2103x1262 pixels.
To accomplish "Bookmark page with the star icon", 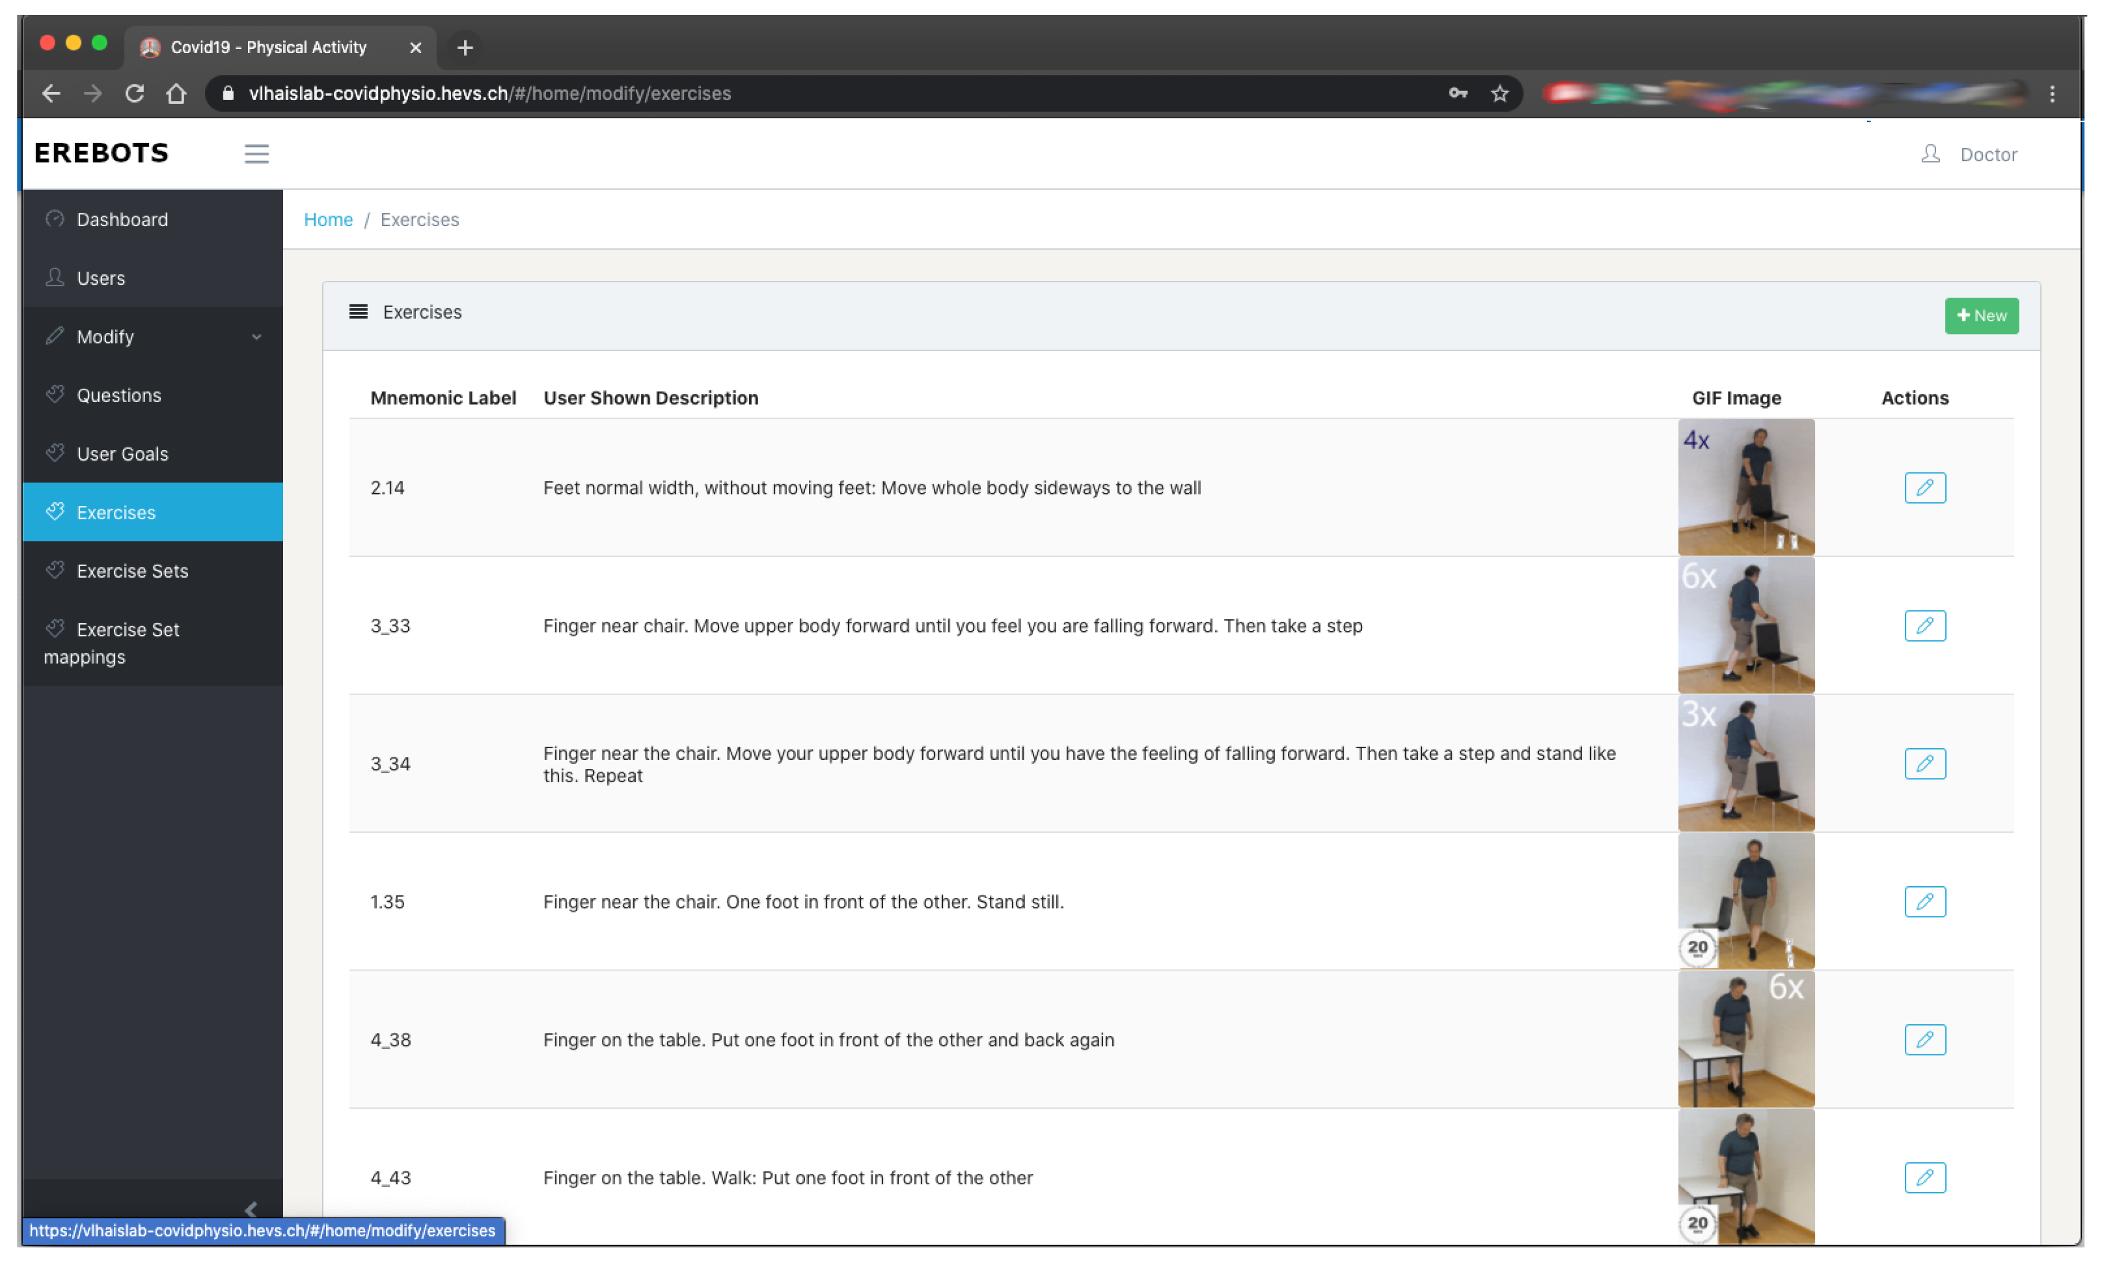I will pyautogui.click(x=1498, y=94).
